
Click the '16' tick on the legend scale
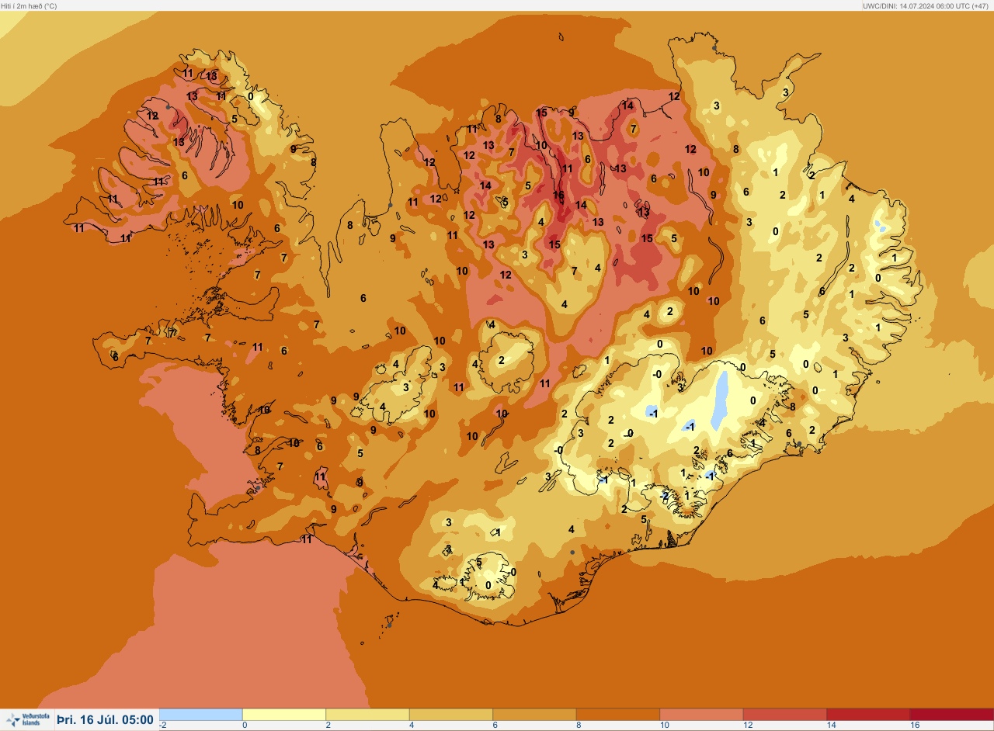[915, 725]
